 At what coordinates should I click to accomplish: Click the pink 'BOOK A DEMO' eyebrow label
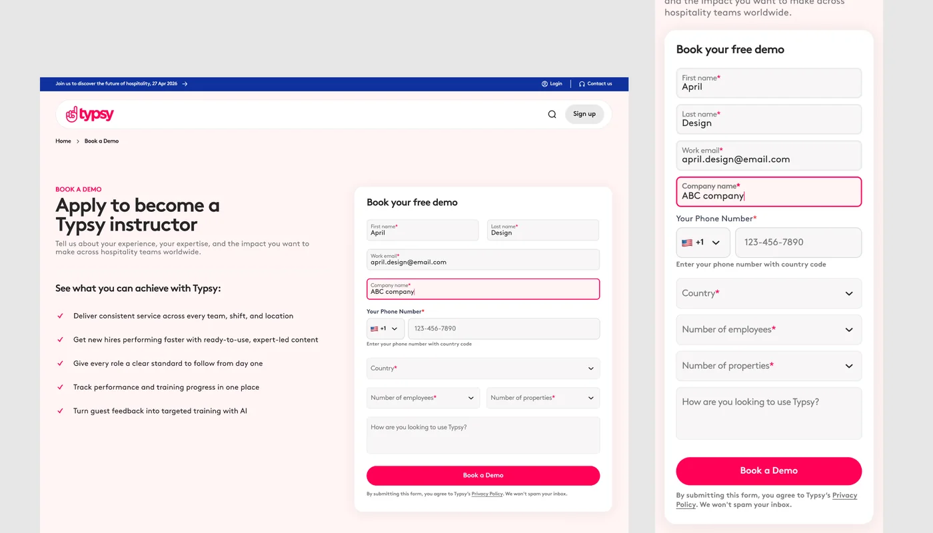click(x=79, y=189)
